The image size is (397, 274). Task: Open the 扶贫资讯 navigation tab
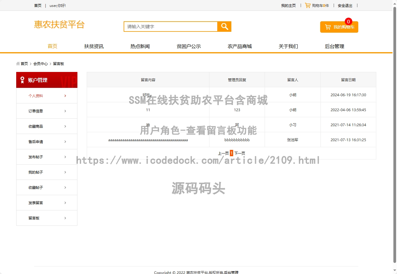[x=94, y=46]
